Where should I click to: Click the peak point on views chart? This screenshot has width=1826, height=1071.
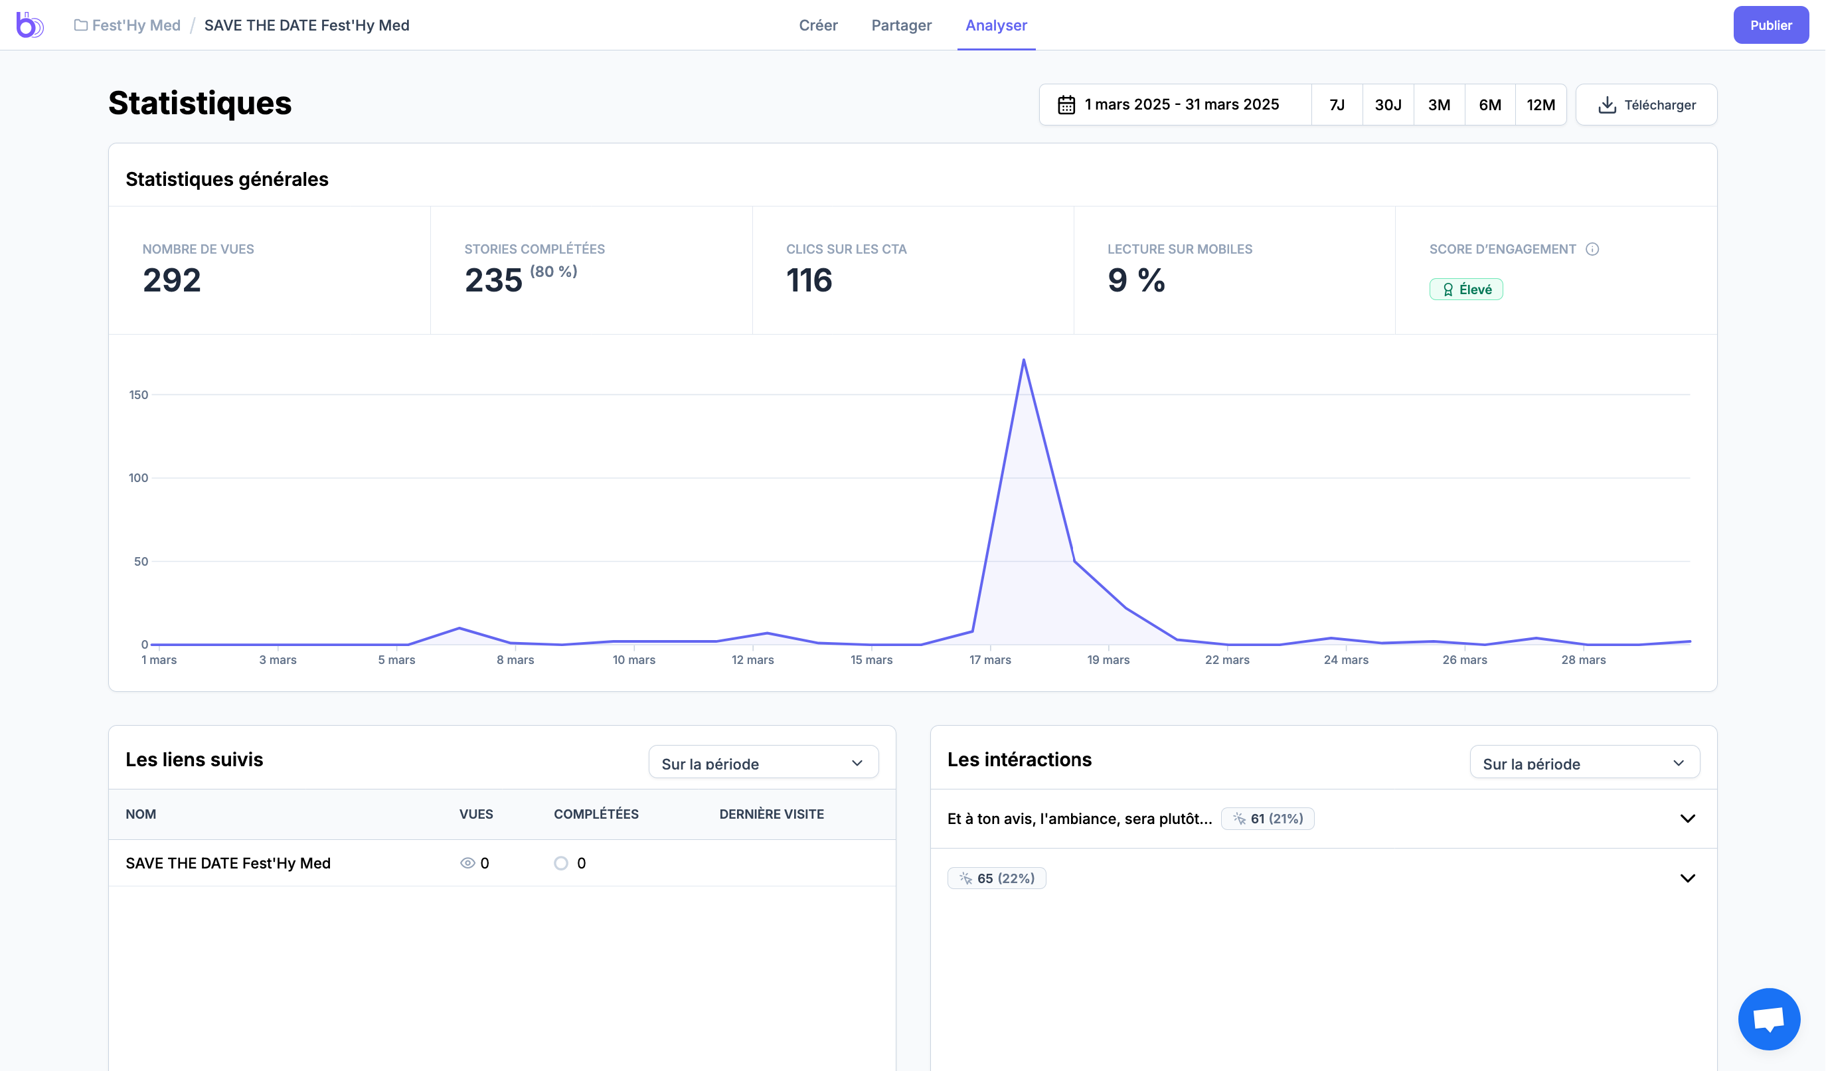click(x=1023, y=359)
